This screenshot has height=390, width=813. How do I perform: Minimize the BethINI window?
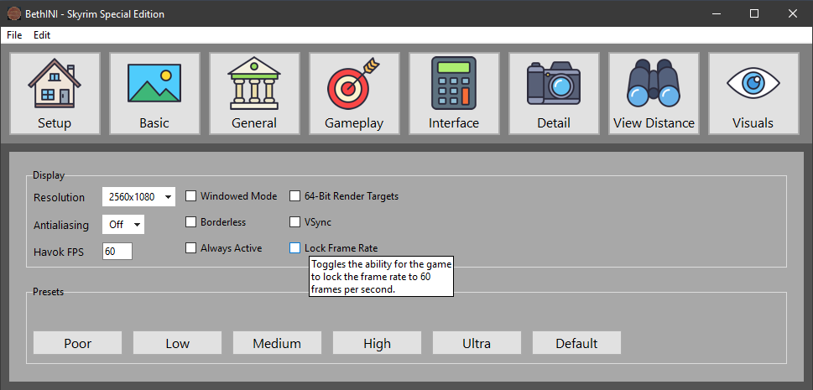coord(717,14)
